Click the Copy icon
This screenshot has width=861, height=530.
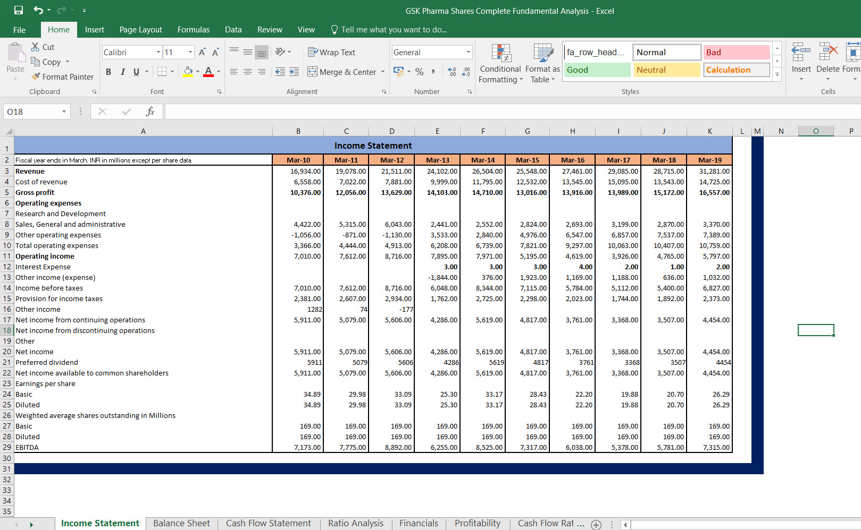pos(36,62)
